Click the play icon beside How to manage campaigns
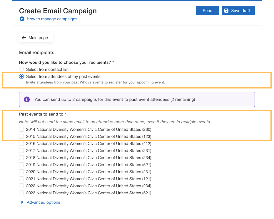 [22, 19]
